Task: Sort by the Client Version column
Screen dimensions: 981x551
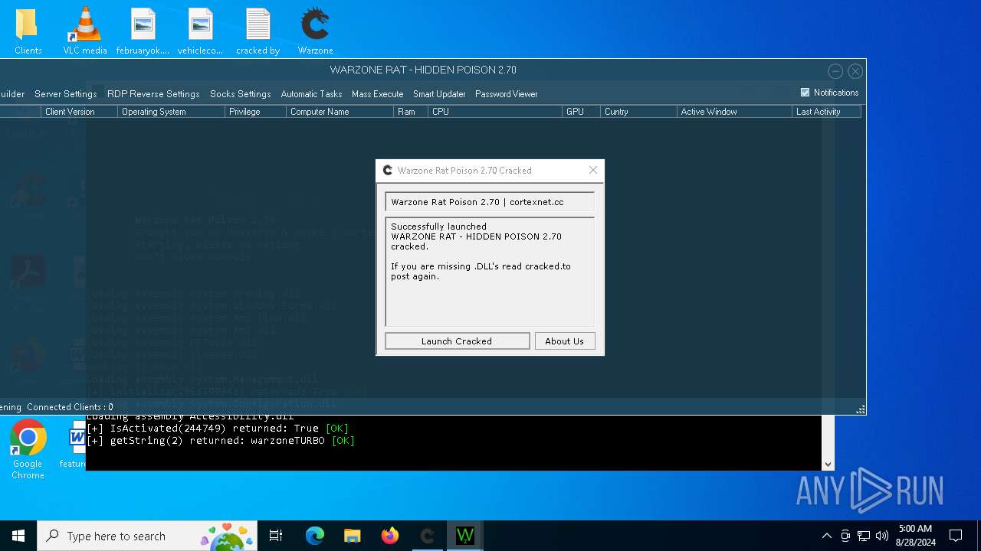Action: click(80, 112)
